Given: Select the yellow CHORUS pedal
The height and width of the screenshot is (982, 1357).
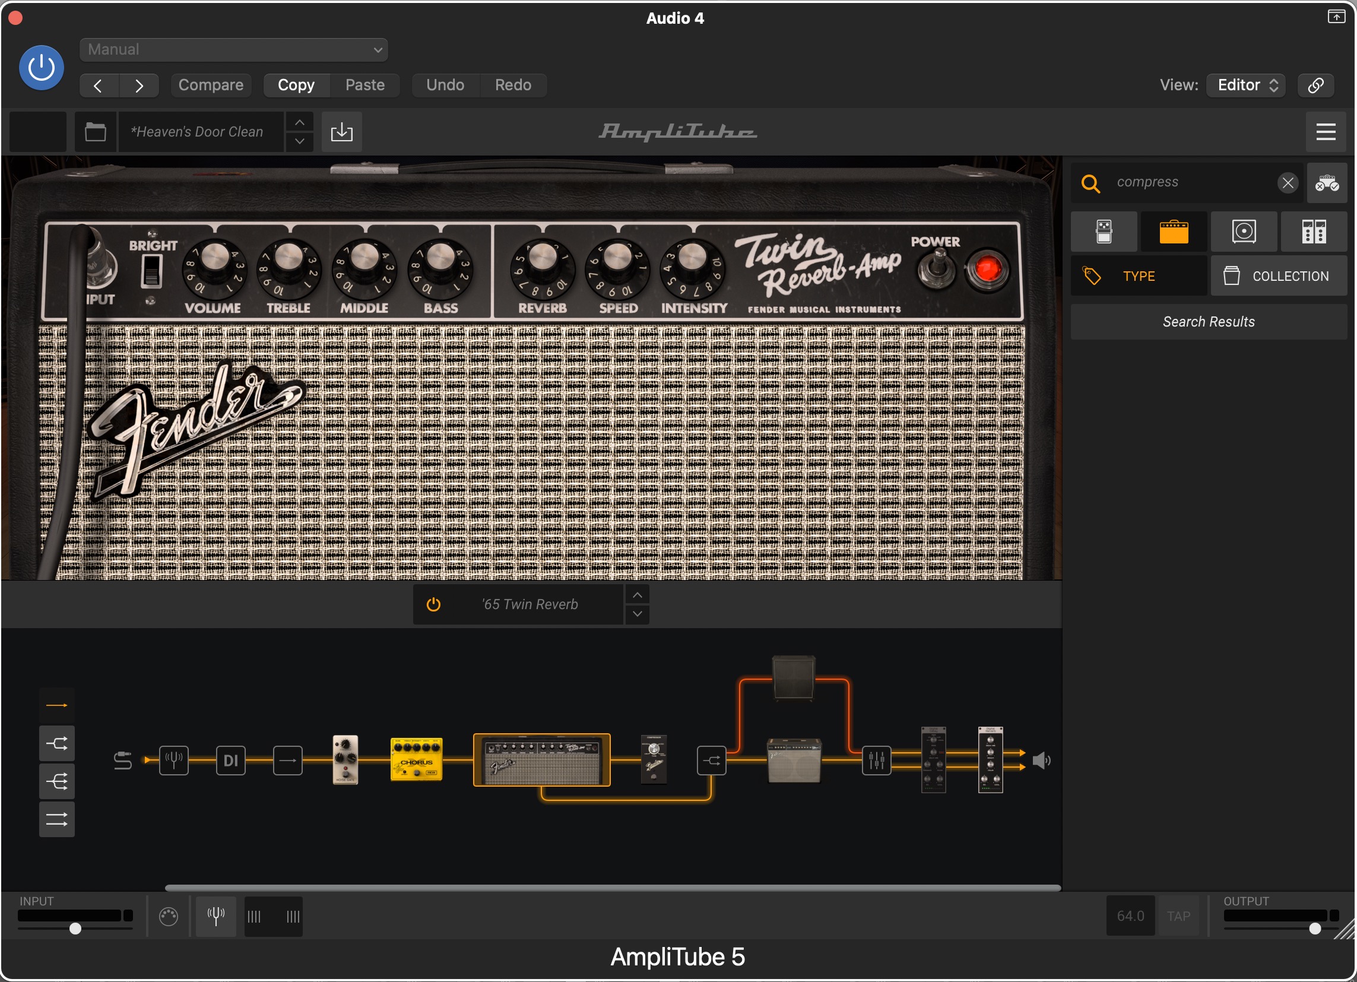Looking at the screenshot, I should pyautogui.click(x=417, y=760).
